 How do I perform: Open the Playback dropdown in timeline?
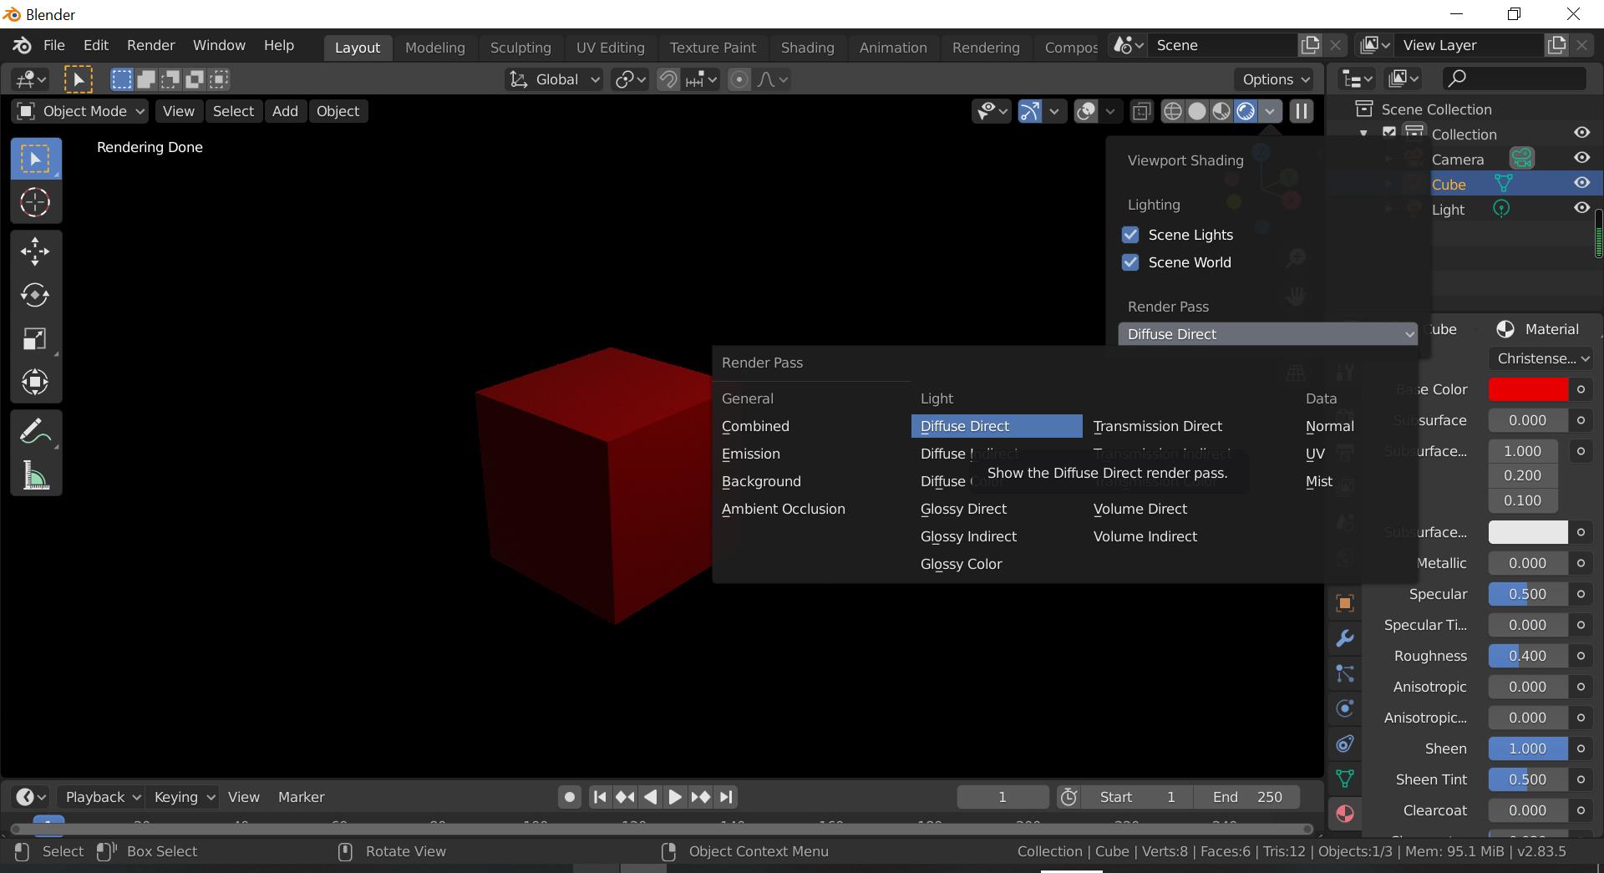[103, 797]
